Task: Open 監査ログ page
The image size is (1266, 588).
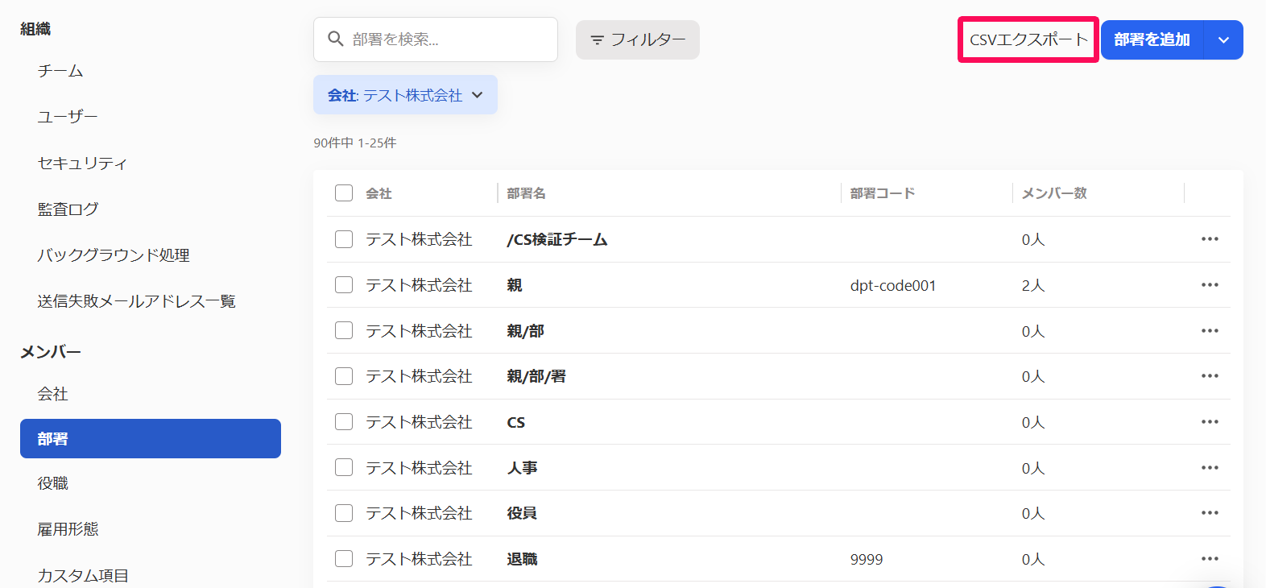Action: coord(68,209)
